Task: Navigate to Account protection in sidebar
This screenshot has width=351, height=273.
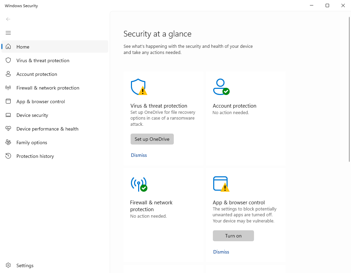Action: pos(37,74)
